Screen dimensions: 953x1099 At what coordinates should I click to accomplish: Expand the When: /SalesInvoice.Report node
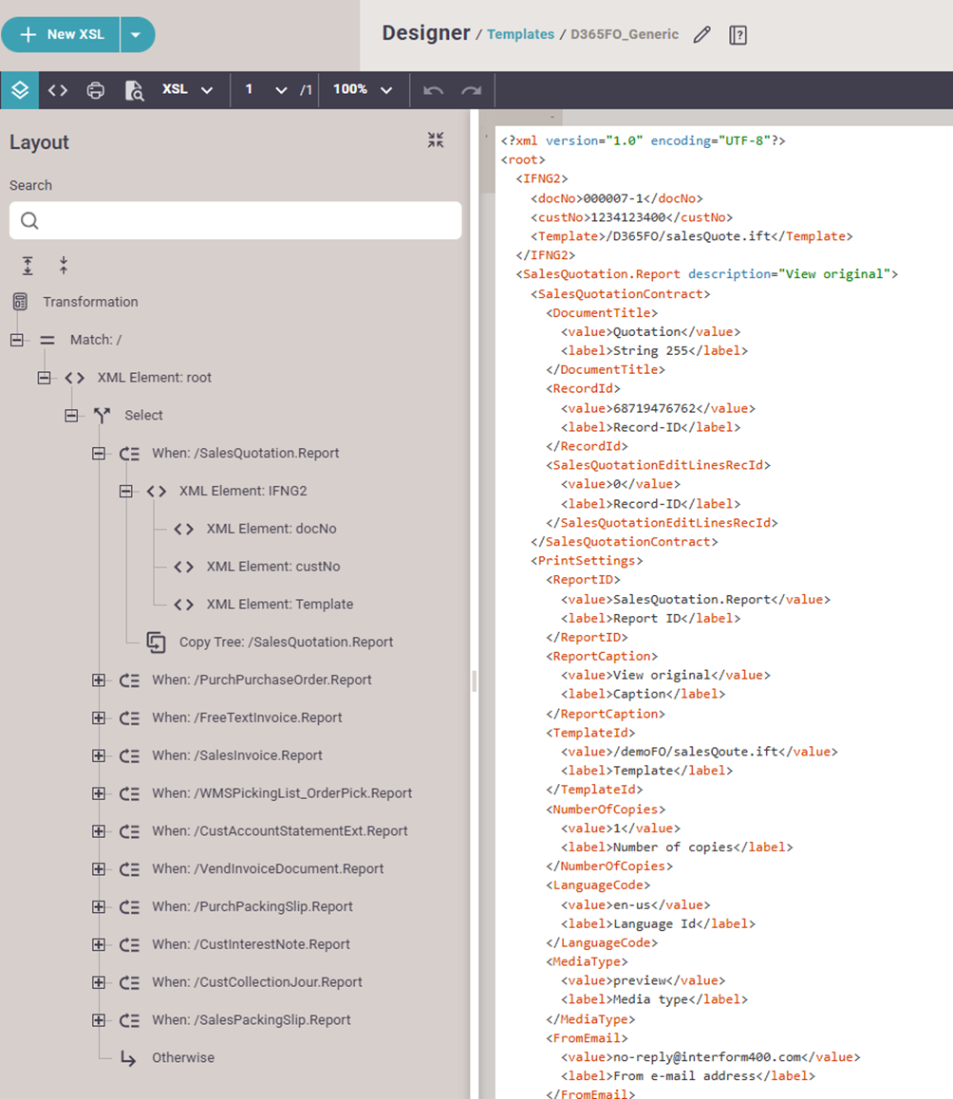(99, 755)
